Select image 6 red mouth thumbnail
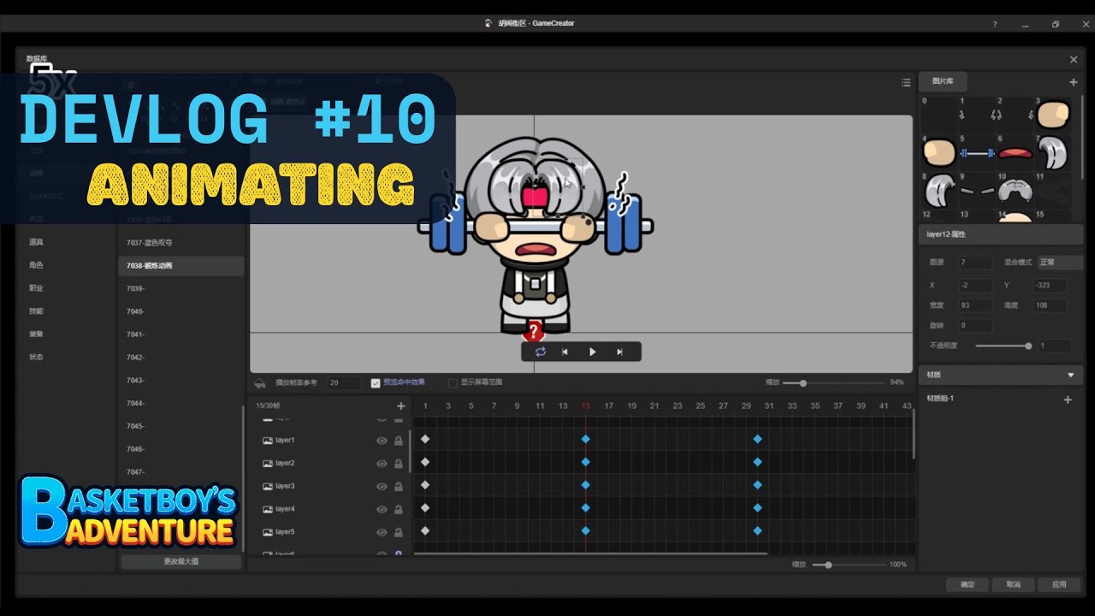Viewport: 1095px width, 616px height. (x=1015, y=153)
